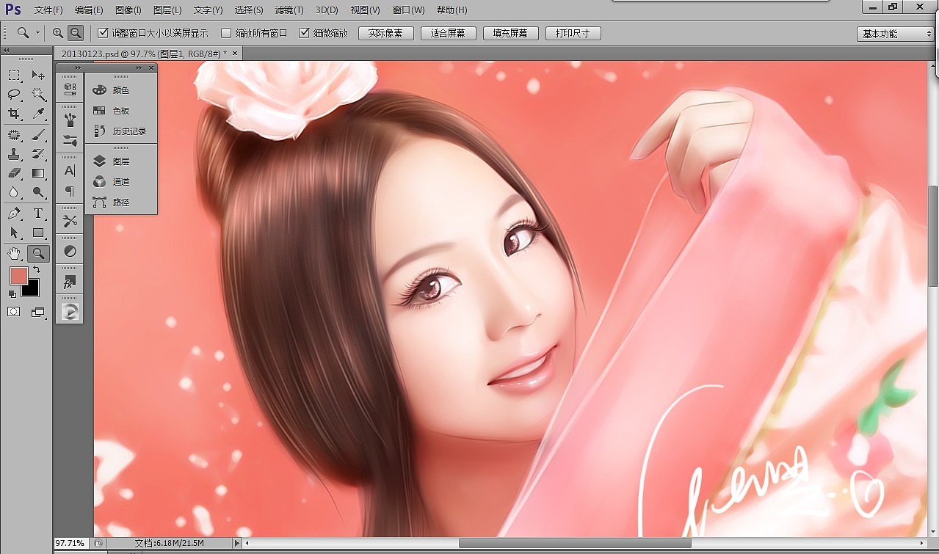Open the status bar info arrow menu

tap(236, 543)
